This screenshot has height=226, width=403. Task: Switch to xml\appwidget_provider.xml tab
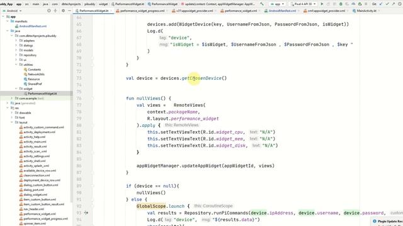tap(326, 11)
